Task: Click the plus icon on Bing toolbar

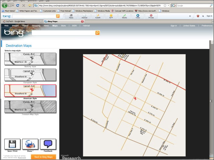Action: (x=190, y=16)
